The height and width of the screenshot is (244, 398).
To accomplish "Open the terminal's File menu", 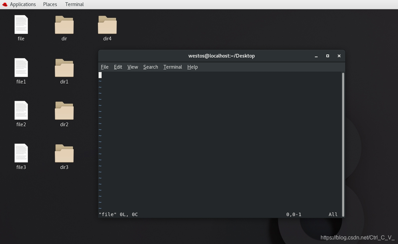I will 105,67.
